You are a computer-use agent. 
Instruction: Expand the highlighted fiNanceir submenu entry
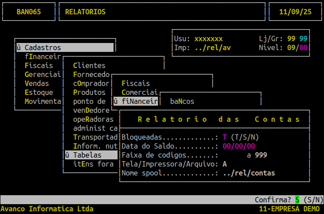(135, 101)
